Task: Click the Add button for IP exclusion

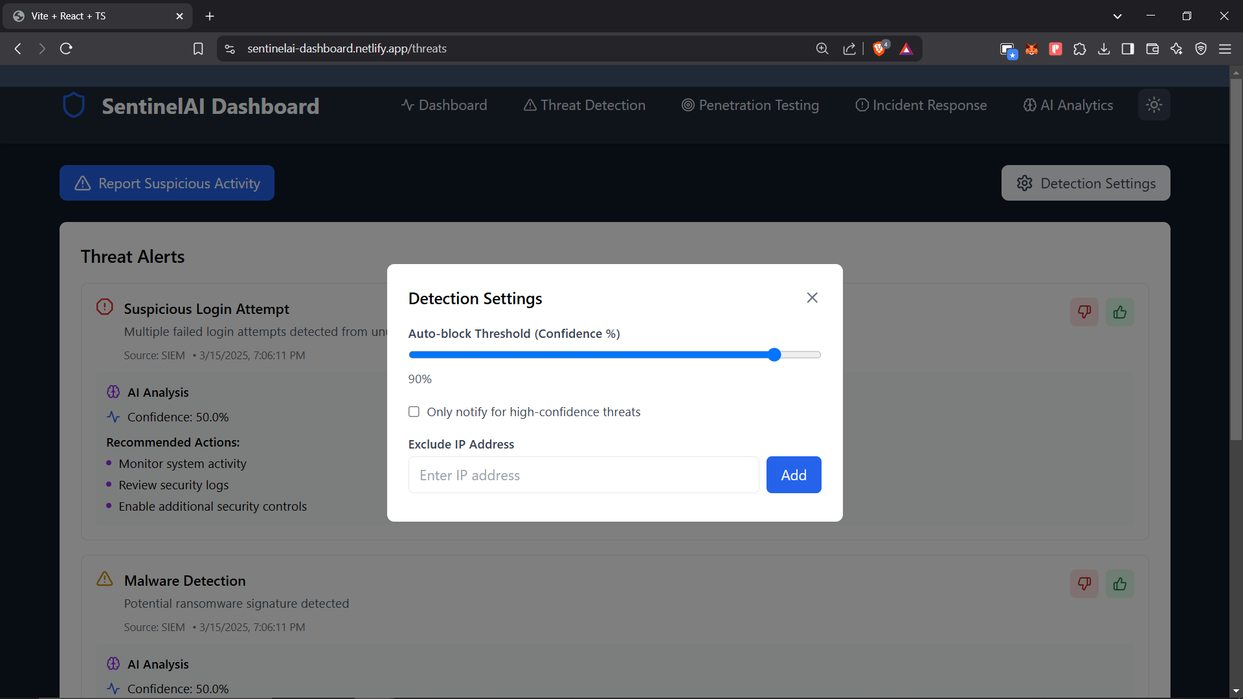Action: tap(794, 475)
